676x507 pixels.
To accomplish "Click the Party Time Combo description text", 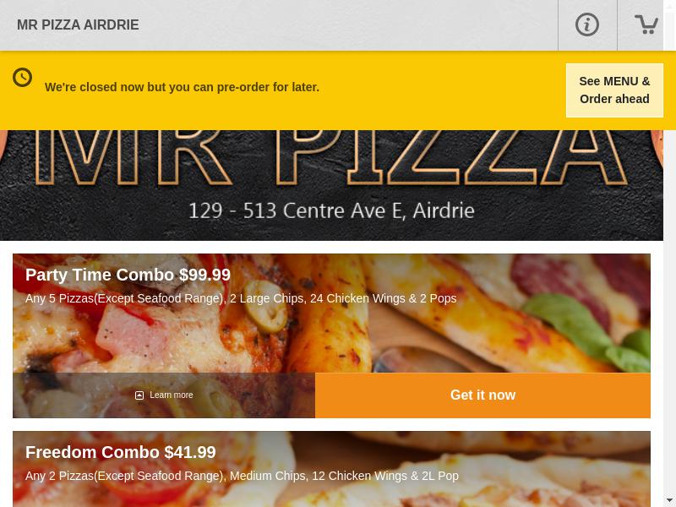I will (x=241, y=298).
